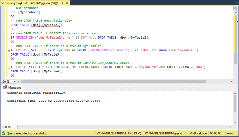Click editor vertical scrollbar up arrow
The image size is (239, 137).
236,13
